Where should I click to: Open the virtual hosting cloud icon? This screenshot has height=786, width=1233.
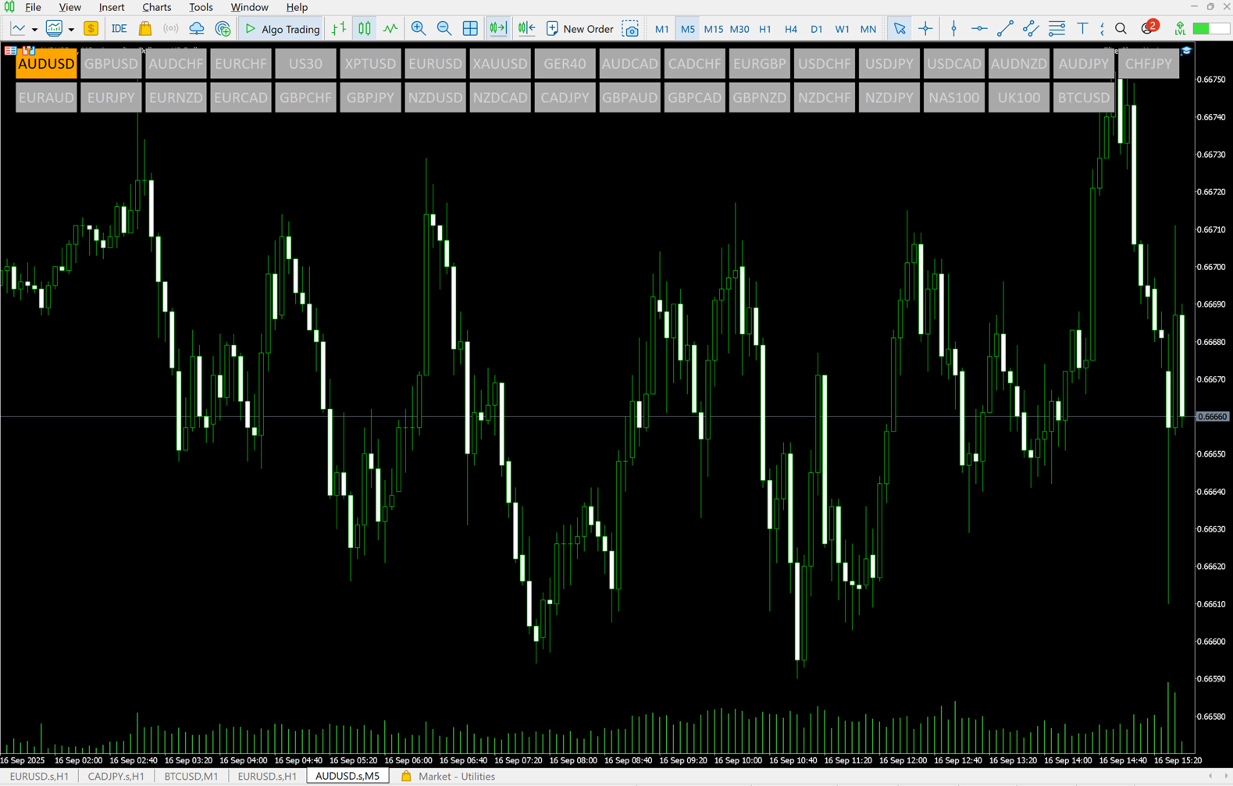197,29
